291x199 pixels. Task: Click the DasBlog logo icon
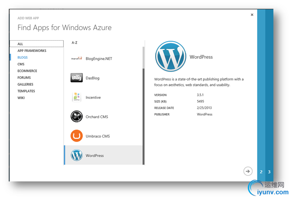77,78
